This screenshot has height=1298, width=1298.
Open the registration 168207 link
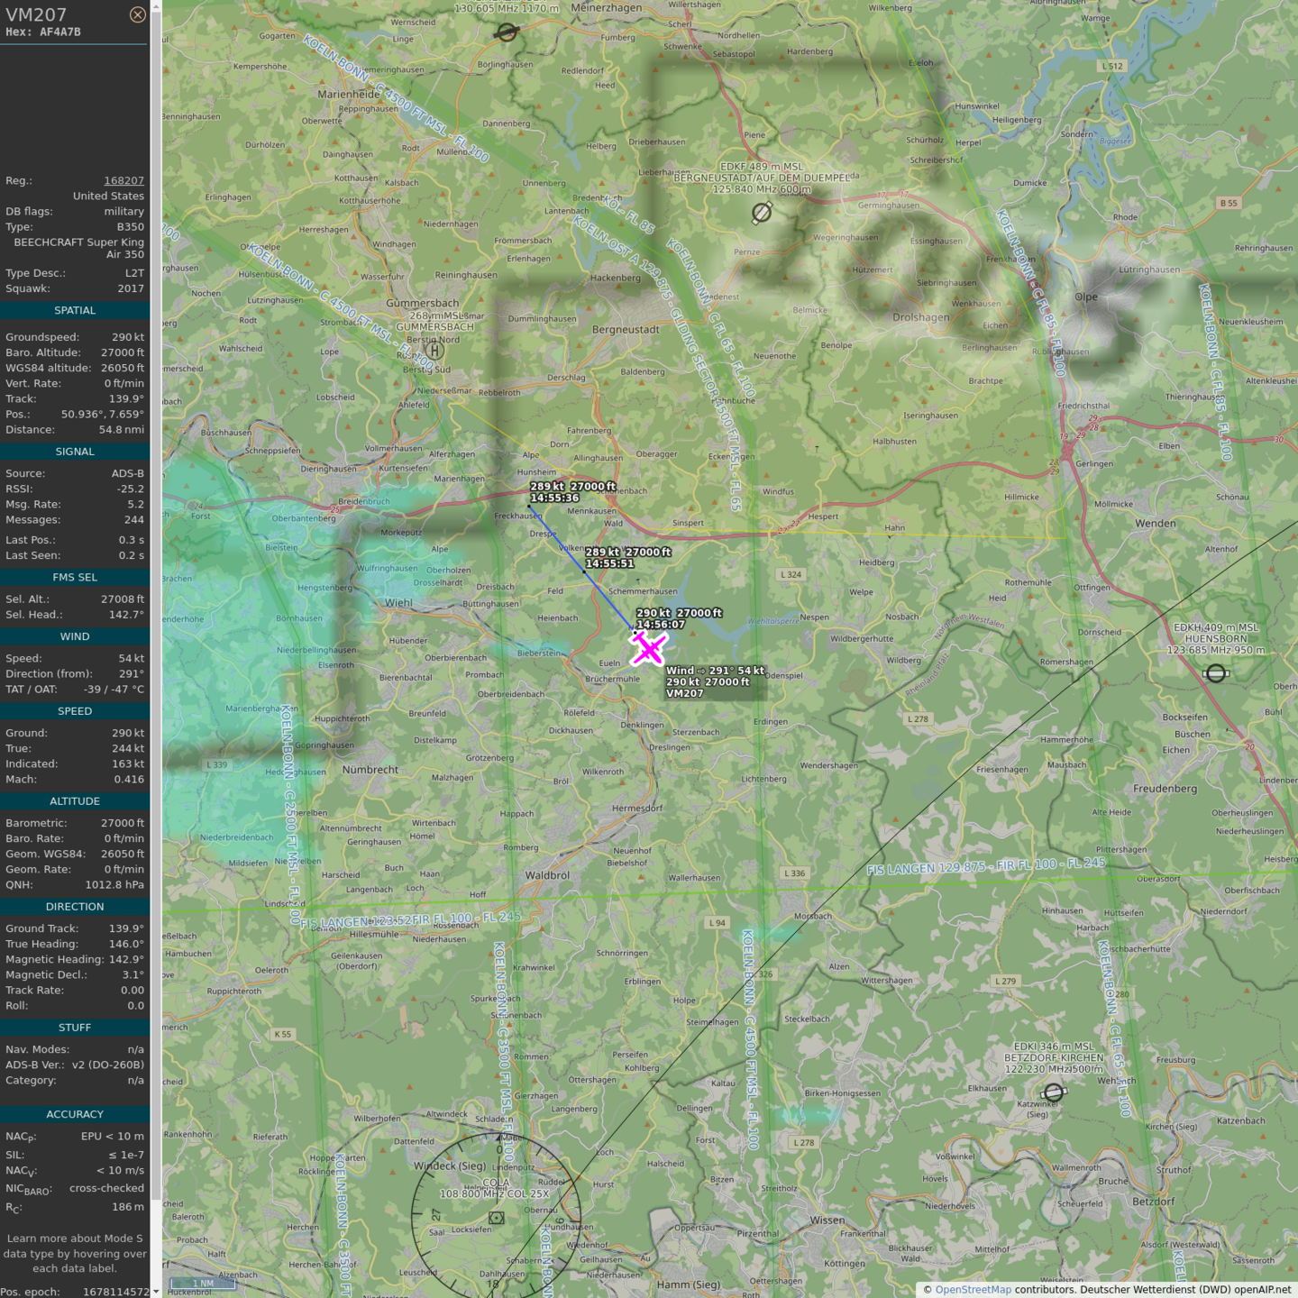123,180
